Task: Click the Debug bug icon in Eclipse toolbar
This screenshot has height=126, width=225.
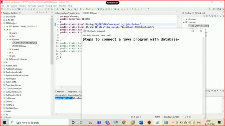Action: pos(52,9)
